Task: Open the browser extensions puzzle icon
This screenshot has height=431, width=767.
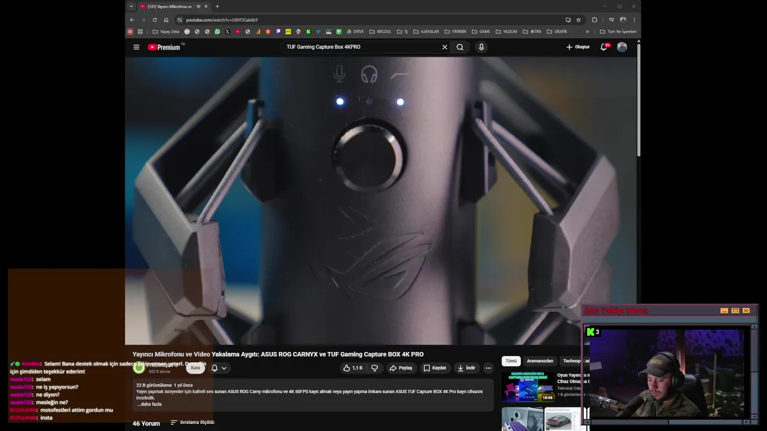Action: (594, 20)
